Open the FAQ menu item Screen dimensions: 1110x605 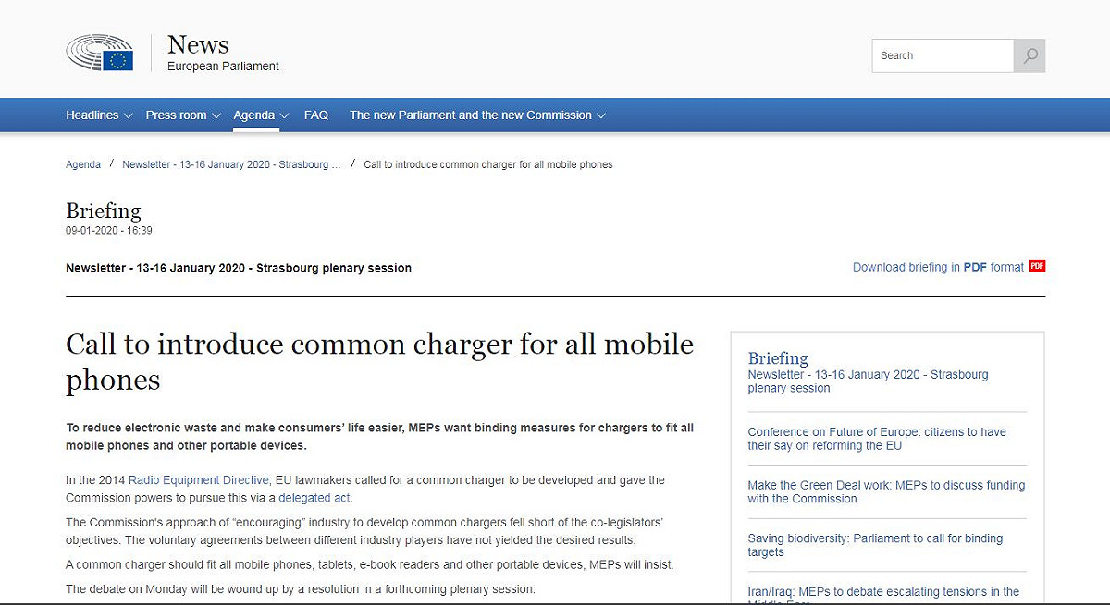click(x=316, y=115)
